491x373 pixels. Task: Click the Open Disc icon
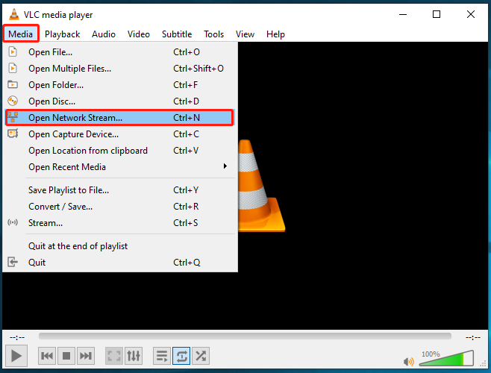click(x=13, y=101)
